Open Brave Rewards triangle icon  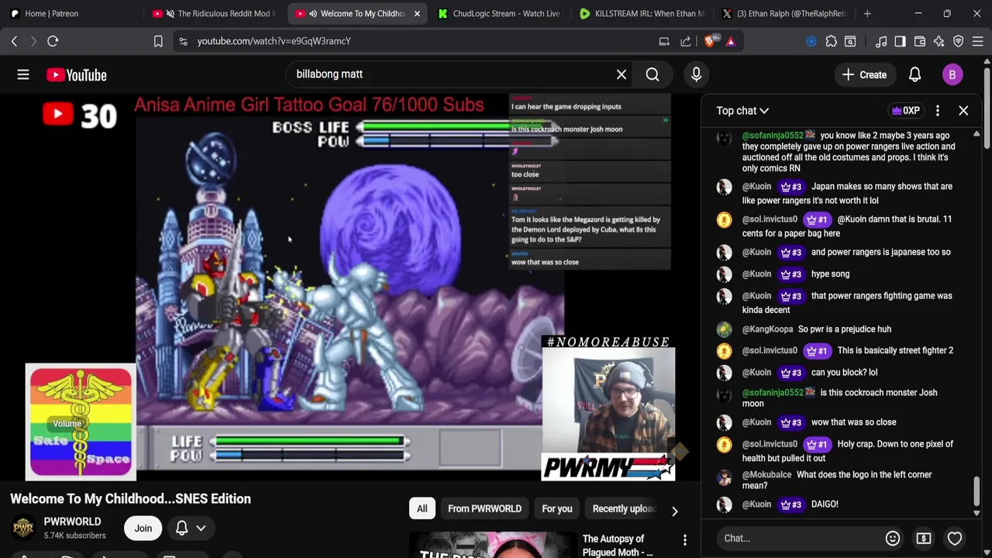point(730,41)
